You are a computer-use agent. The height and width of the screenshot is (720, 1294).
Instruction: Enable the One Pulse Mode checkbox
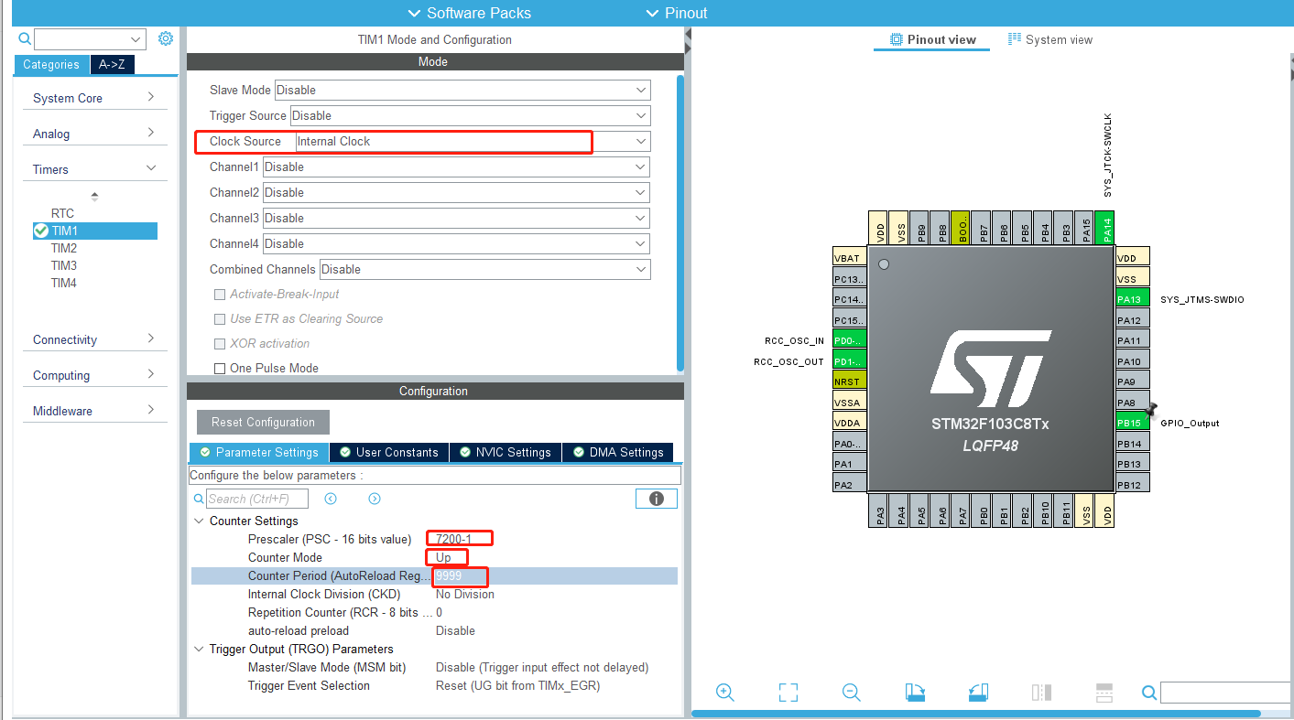219,368
